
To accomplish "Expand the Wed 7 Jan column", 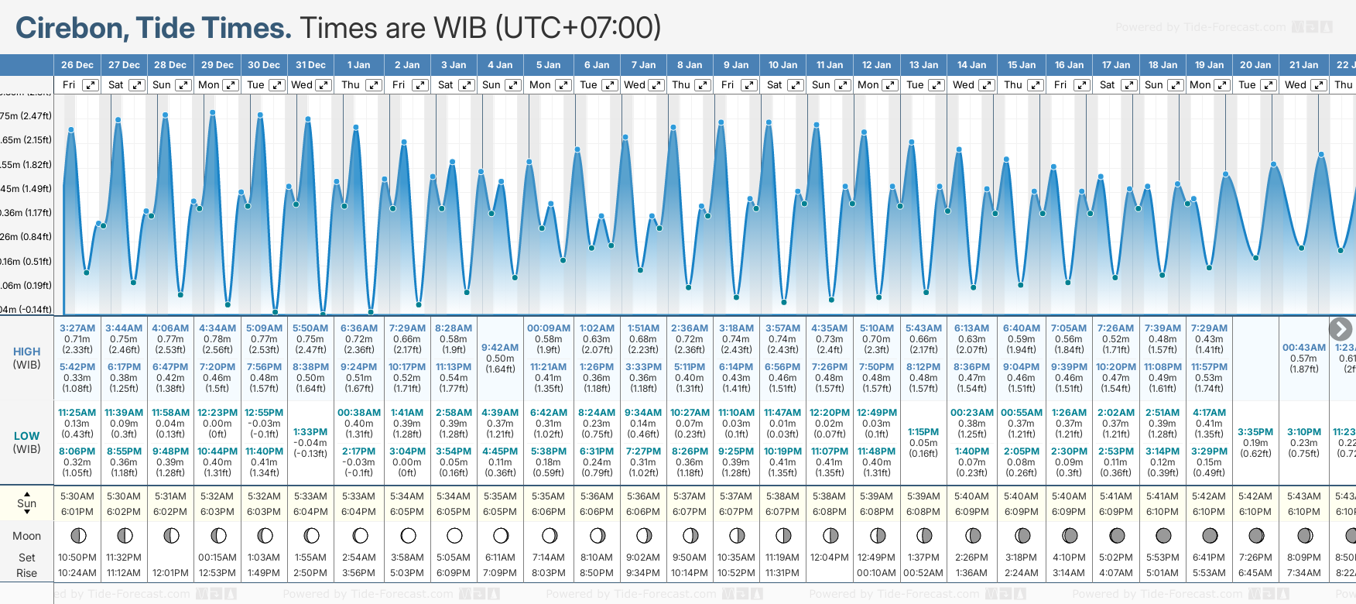I will point(656,85).
